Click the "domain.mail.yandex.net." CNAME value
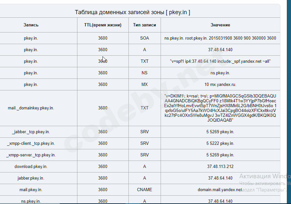This screenshot has width=291, height=204. click(x=220, y=190)
